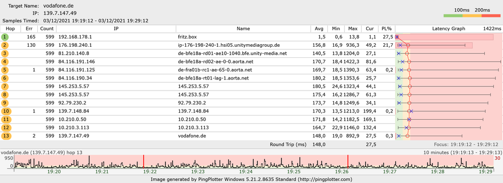Click the hop 13 timeline graph title
Viewport: 503px width, 183px height.
[41, 152]
